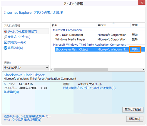Click 無効 status of Windows Media Player

click(135, 39)
